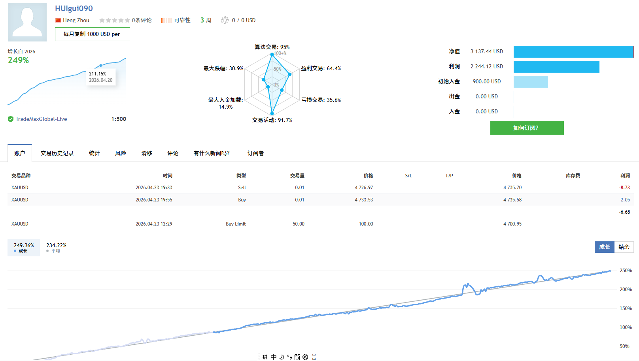Click the moon icon on the IME toolbar
The image size is (639, 361).
tap(282, 357)
